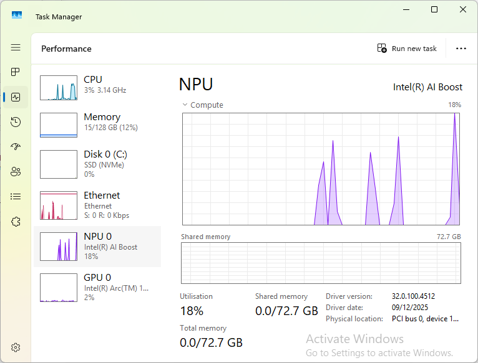Screen dimensions: 478x363
Task: Select GPU 0 Intel Arc entry
Action: (97, 287)
